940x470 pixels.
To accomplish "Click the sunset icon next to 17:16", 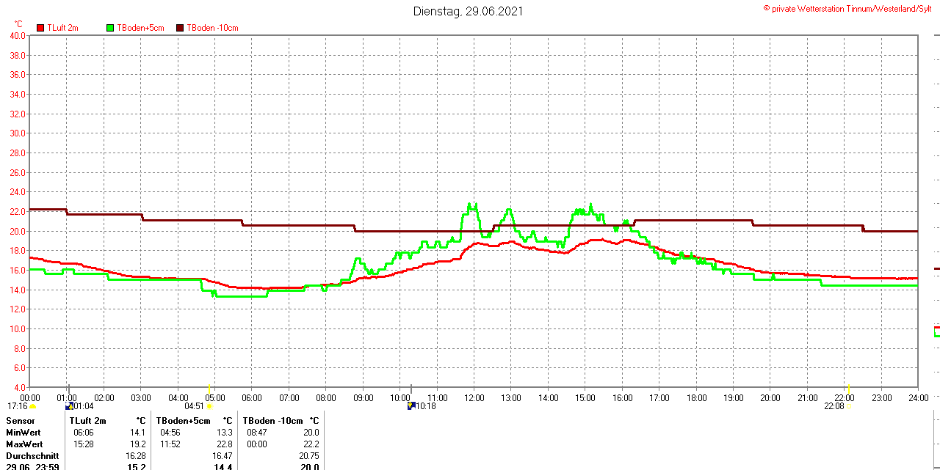I will [32, 406].
